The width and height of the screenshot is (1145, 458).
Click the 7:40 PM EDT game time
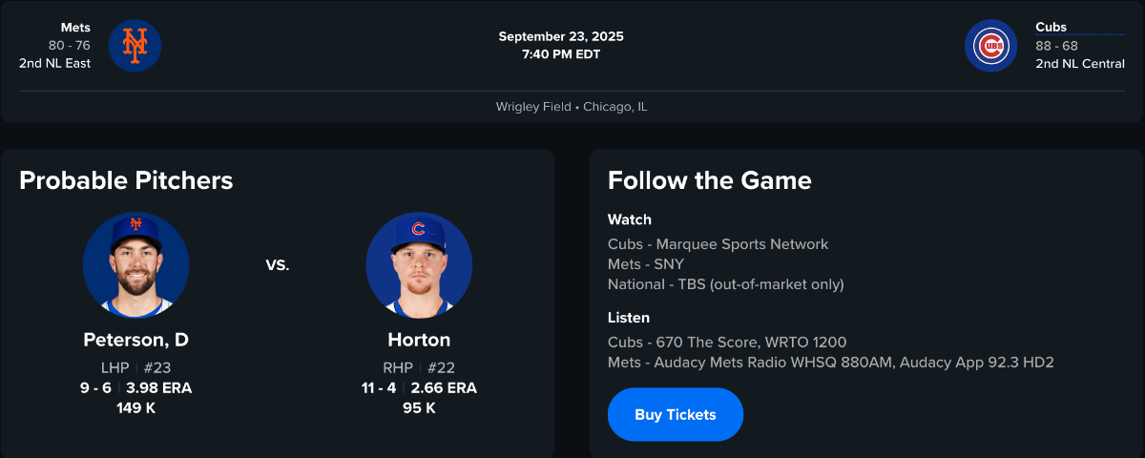point(561,54)
